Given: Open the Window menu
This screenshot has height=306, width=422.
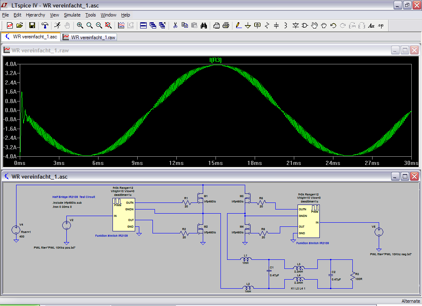Looking at the screenshot, I should point(108,15).
